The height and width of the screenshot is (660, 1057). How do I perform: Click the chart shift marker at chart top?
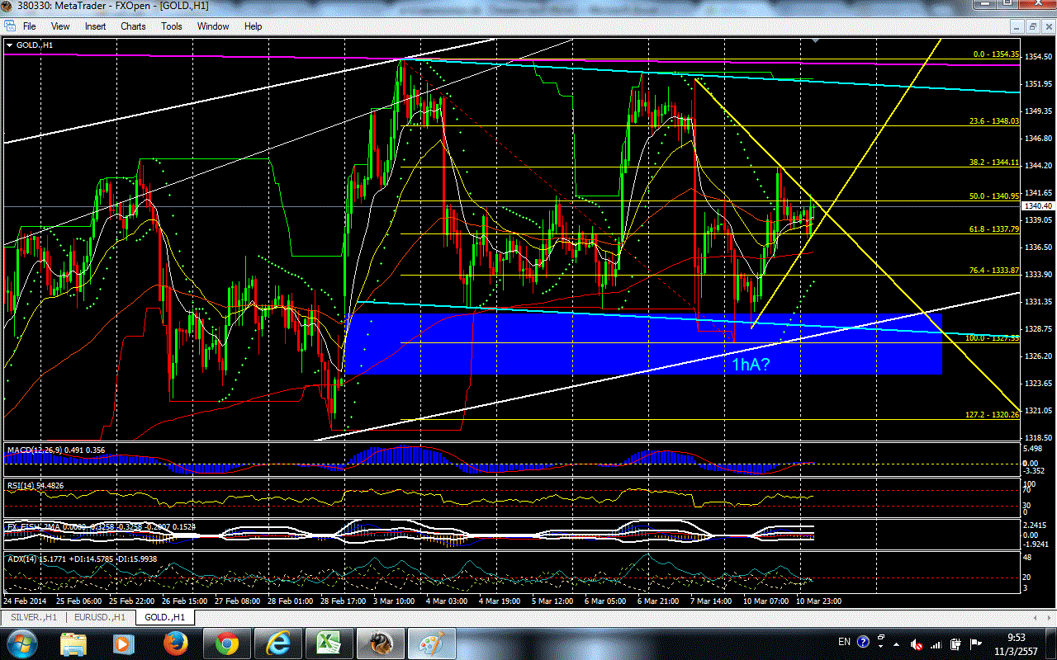click(x=816, y=40)
